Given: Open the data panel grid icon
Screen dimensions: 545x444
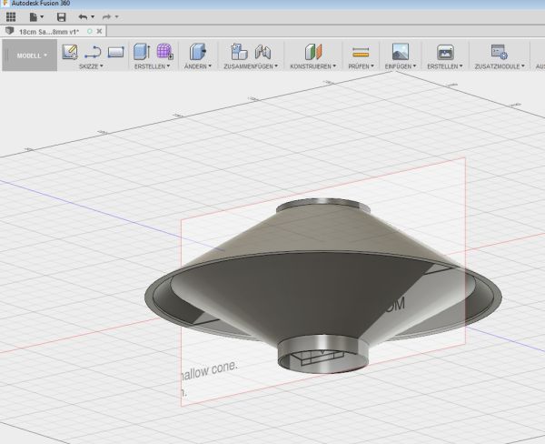Looking at the screenshot, I should pos(11,17).
